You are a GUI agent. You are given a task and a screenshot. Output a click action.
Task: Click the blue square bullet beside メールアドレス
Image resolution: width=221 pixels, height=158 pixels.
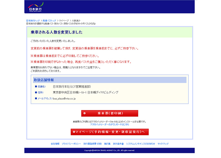36,99
